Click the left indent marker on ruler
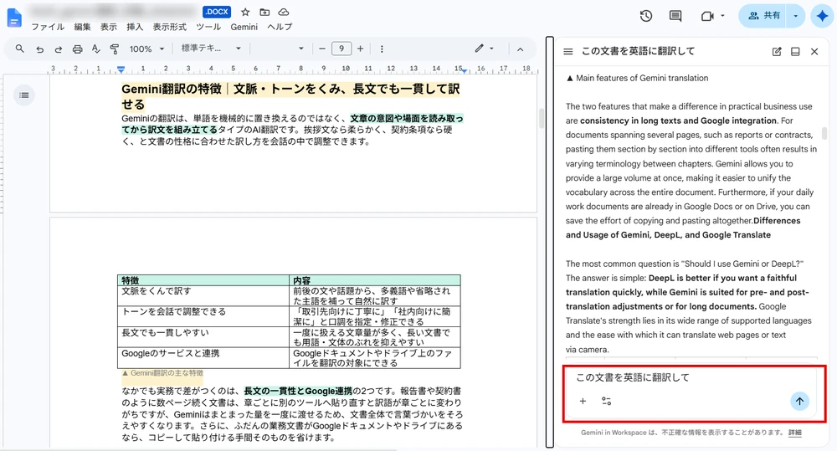Image resolution: width=837 pixels, height=451 pixels. (121, 69)
